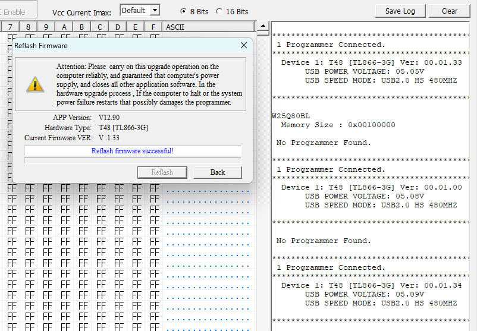The width and height of the screenshot is (477, 331).
Task: Click 'USB POWER VOLTAGE: 05.05V' log line
Action: tap(365, 71)
